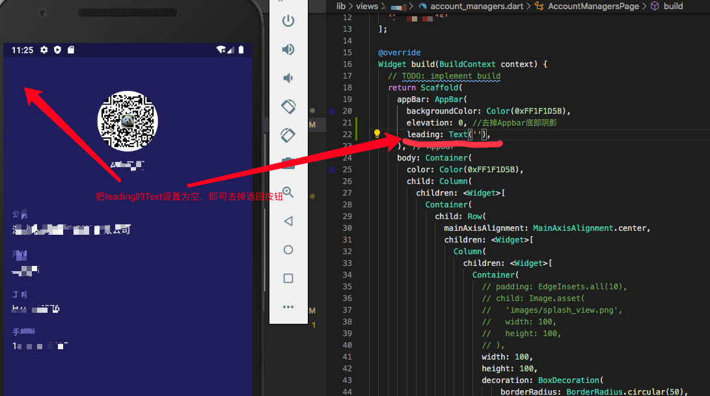Image resolution: width=710 pixels, height=396 pixels.
Task: Click 'width: 100,' on line 41
Action: (x=507, y=356)
